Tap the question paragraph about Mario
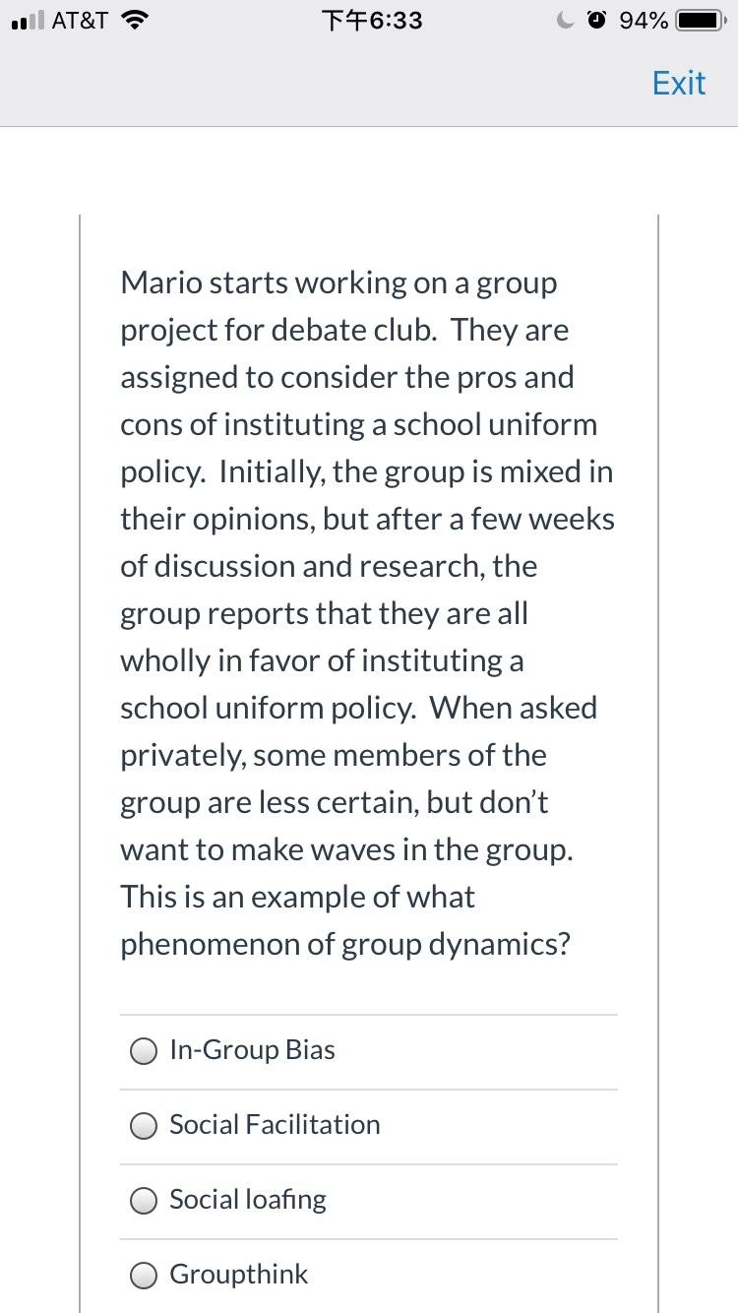 pyautogui.click(x=368, y=613)
